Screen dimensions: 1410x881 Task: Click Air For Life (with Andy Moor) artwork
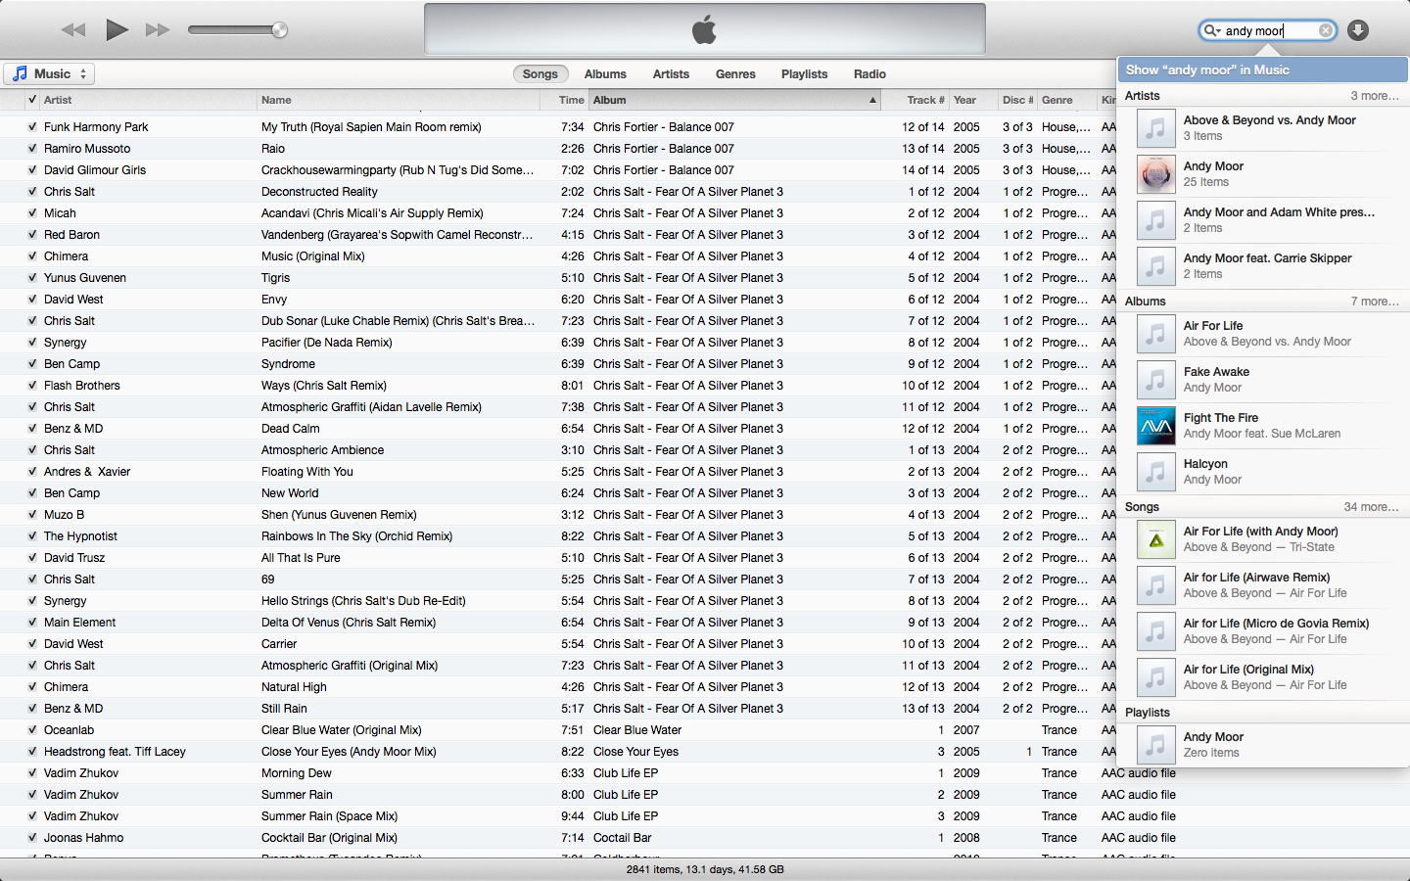coord(1156,539)
